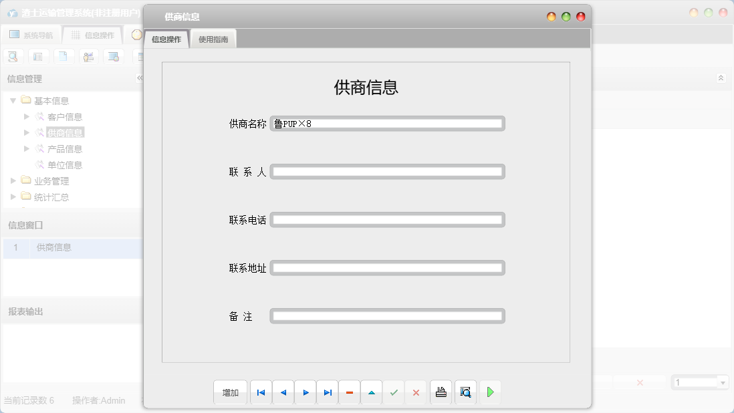
Task: Expand the 业务管理 tree node
Action: point(11,180)
